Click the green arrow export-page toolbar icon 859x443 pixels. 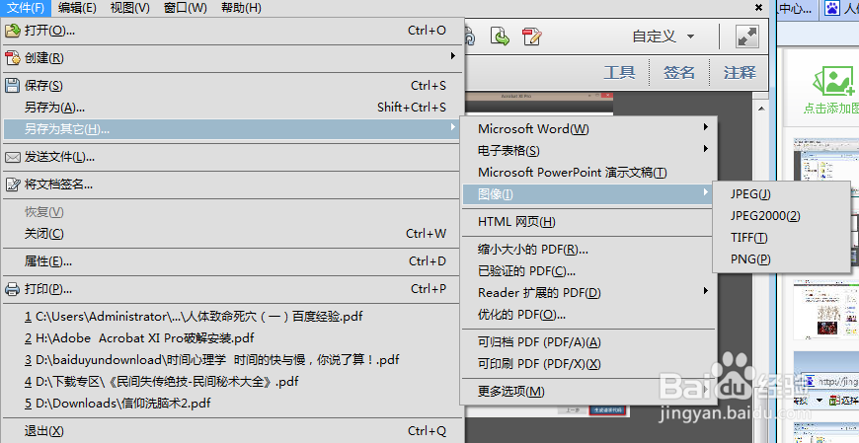pyautogui.click(x=499, y=37)
